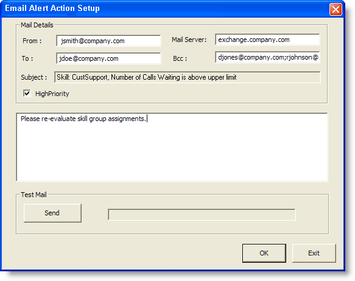355x281 pixels.
Task: Click the Exit button
Action: (x=314, y=253)
